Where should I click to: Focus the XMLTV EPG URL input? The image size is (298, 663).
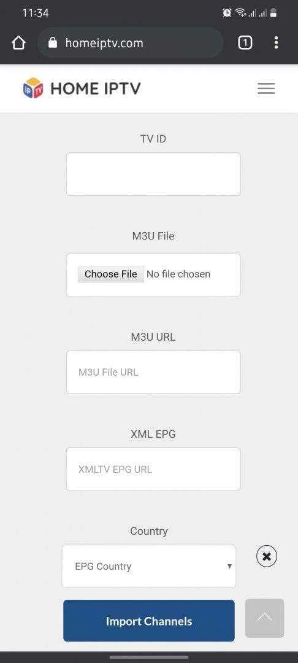(x=153, y=470)
